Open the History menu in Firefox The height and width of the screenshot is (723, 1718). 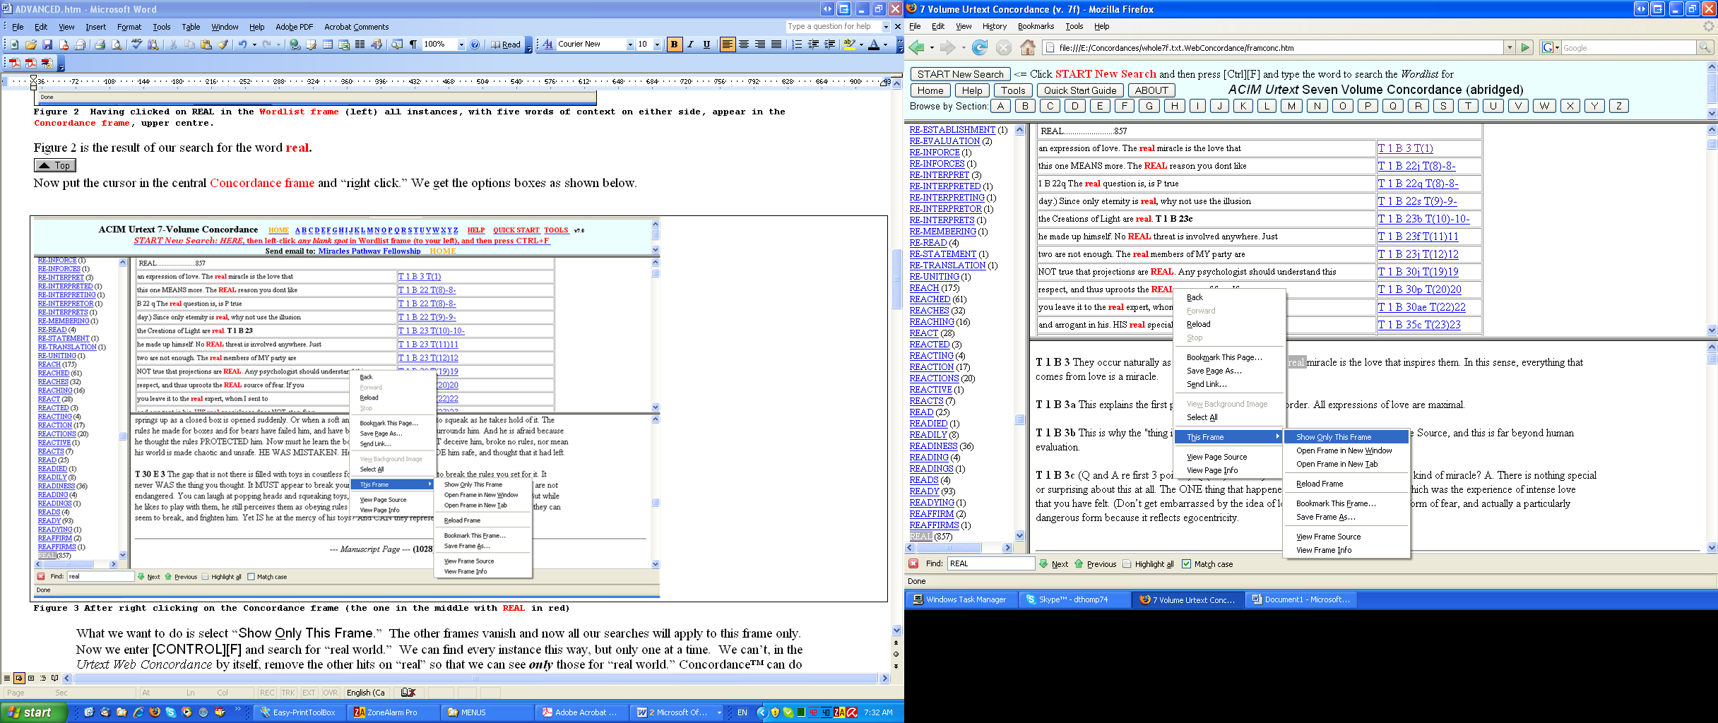pyautogui.click(x=994, y=27)
